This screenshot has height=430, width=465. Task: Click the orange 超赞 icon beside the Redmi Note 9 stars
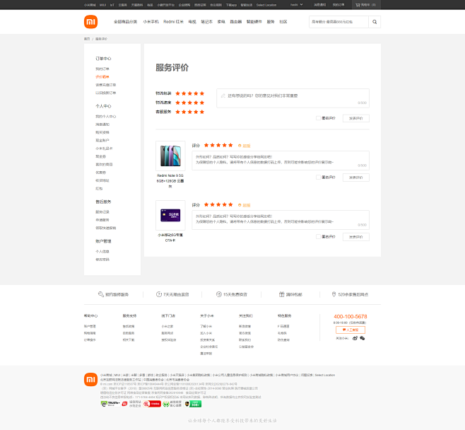pyautogui.click(x=240, y=146)
